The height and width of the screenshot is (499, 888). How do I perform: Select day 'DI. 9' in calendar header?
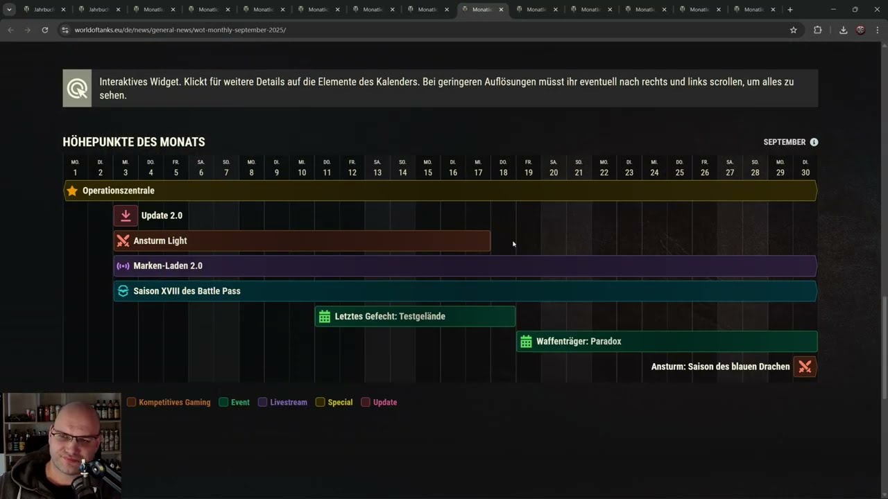pos(277,168)
